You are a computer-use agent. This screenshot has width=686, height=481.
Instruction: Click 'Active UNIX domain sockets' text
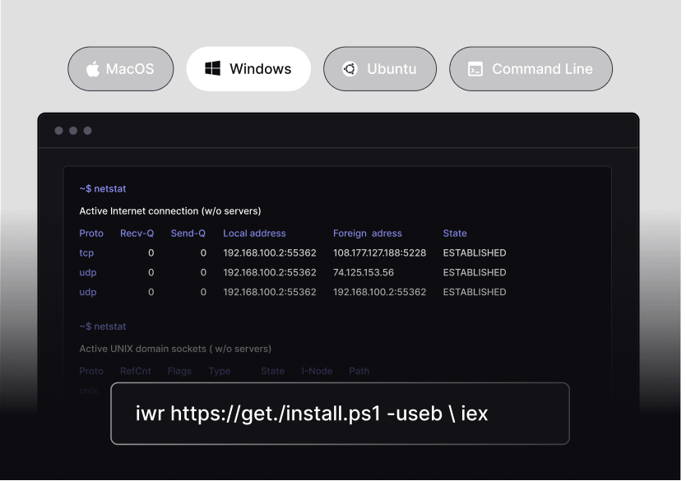(142, 349)
